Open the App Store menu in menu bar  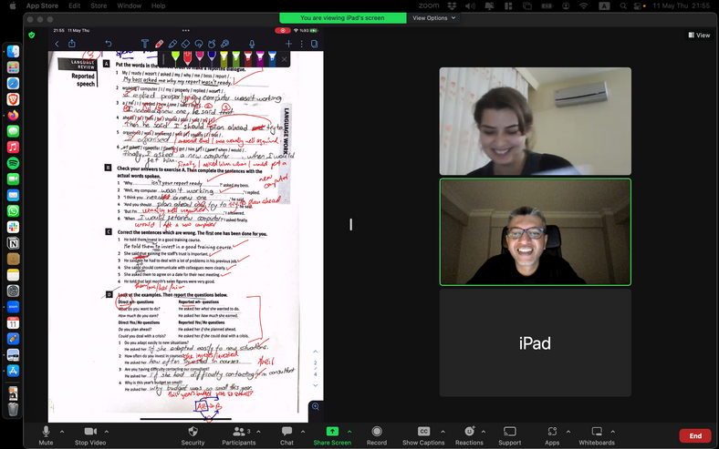pos(42,5)
